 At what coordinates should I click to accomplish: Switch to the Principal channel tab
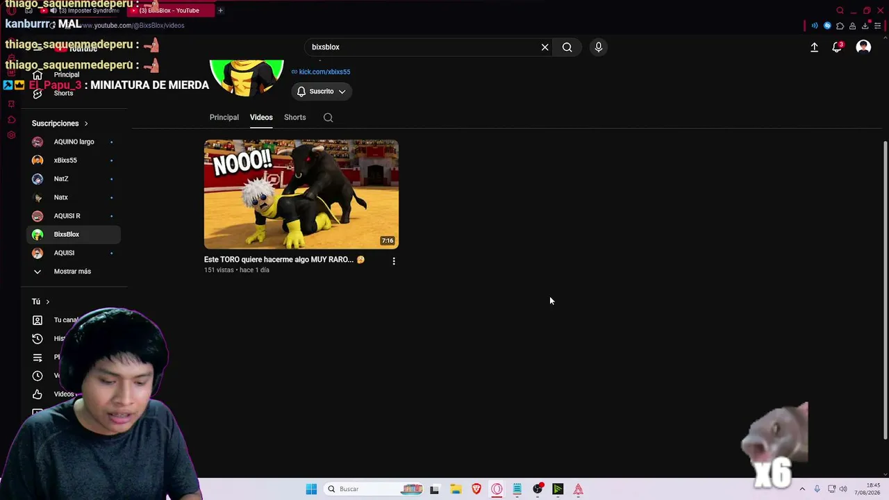224,117
